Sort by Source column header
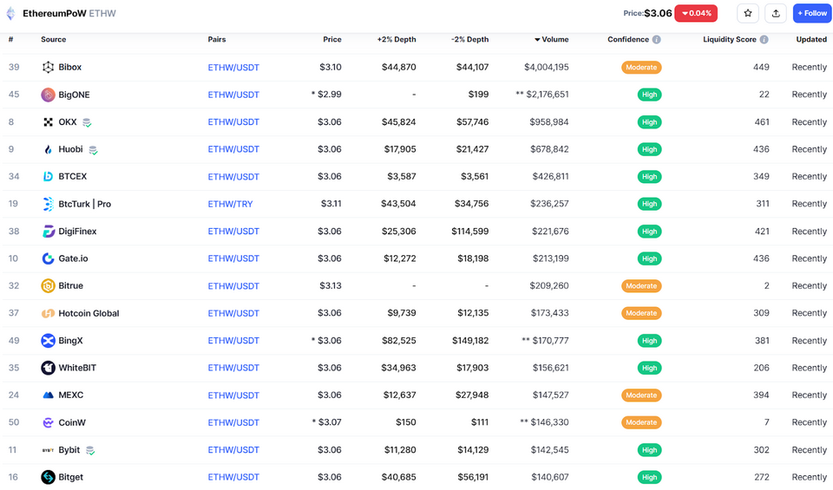This screenshot has height=490, width=833. pos(53,40)
